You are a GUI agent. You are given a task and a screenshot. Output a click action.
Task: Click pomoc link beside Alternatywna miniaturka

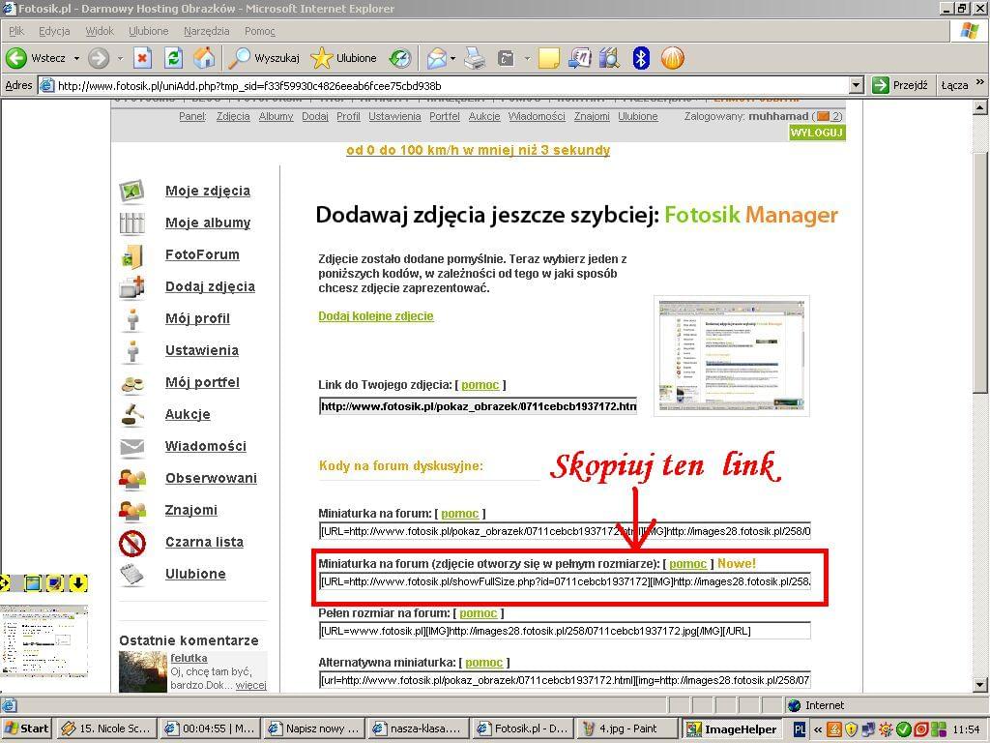pyautogui.click(x=483, y=662)
